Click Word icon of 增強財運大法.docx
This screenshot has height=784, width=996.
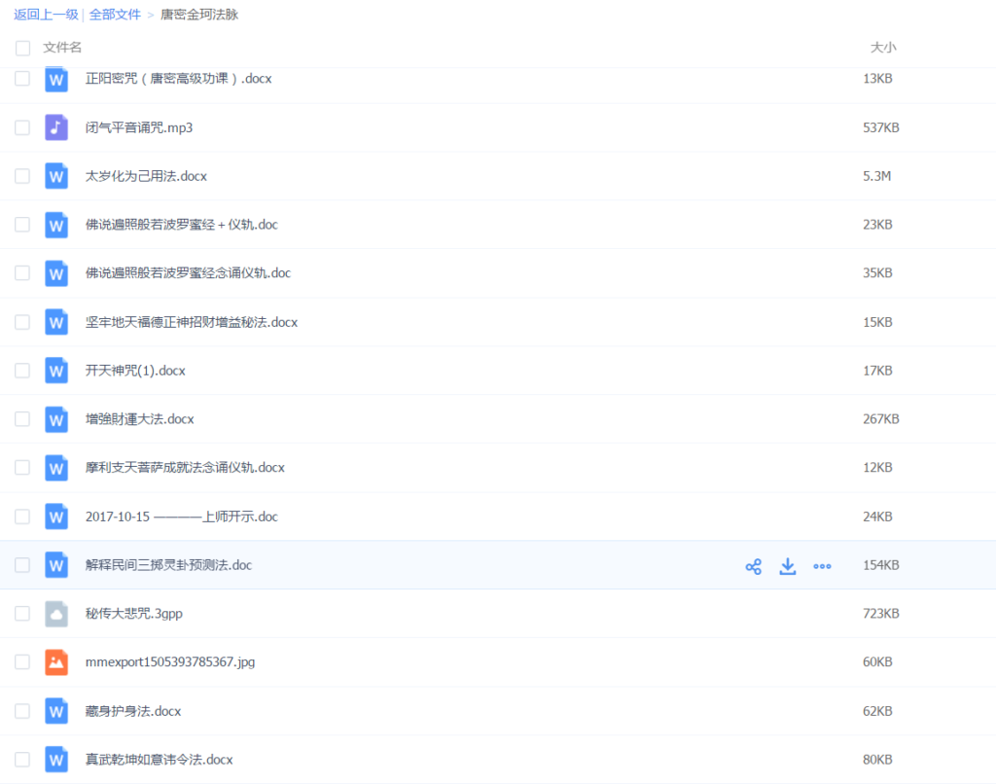click(x=56, y=419)
